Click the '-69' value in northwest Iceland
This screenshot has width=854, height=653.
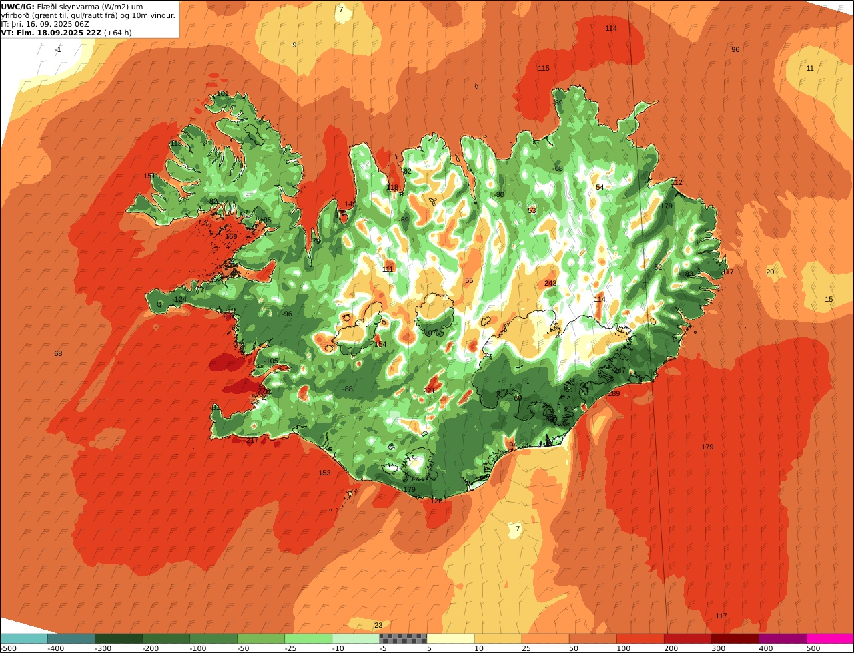403,220
